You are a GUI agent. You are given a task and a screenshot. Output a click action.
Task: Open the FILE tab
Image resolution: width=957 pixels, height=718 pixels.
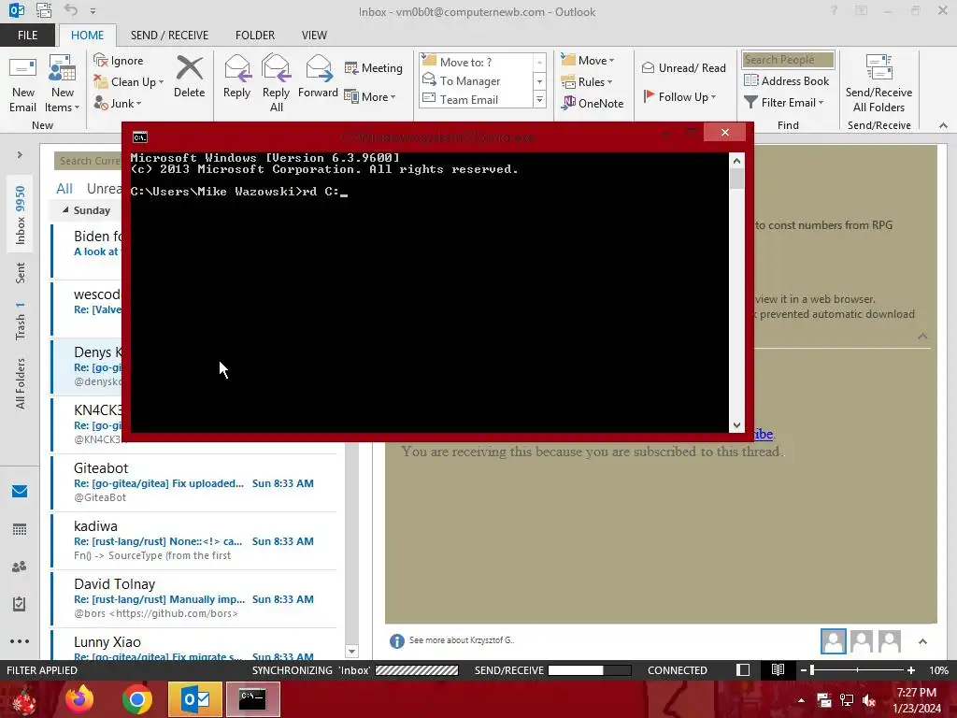27,35
